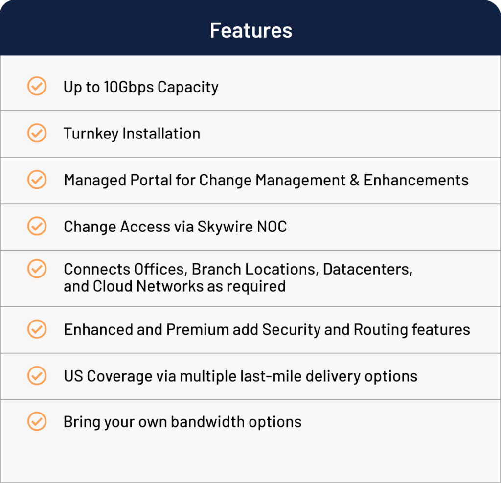Click the dark navy Features header bar
This screenshot has height=483, width=501.
[x=250, y=28]
